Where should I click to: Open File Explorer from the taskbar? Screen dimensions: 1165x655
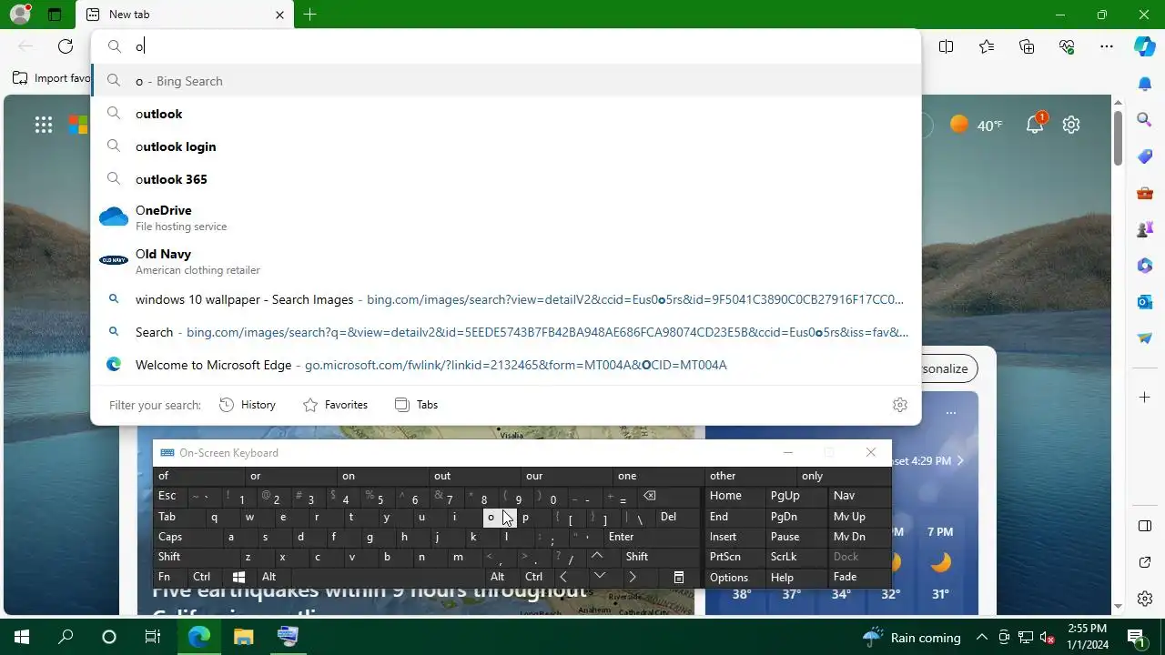click(x=243, y=637)
